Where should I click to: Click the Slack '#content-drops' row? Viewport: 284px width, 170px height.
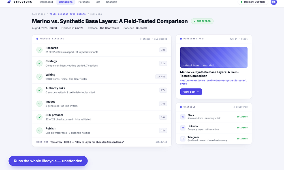(x=214, y=117)
